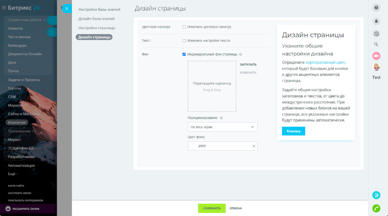388x216 pixels.
Task: Click the green phone call icon
Action: (x=376, y=208)
